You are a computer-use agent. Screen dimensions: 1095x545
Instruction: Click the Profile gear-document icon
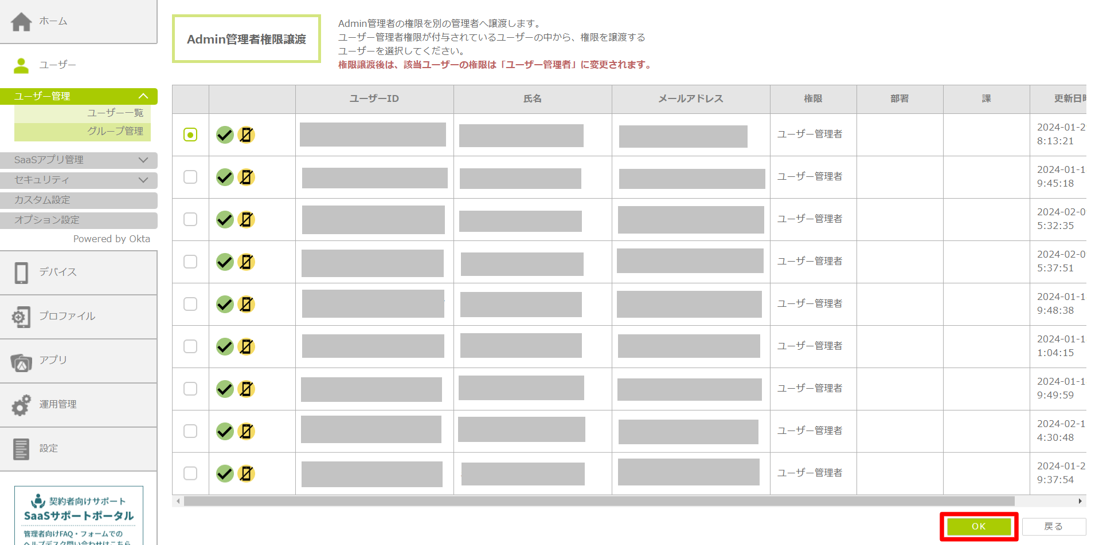tap(21, 317)
